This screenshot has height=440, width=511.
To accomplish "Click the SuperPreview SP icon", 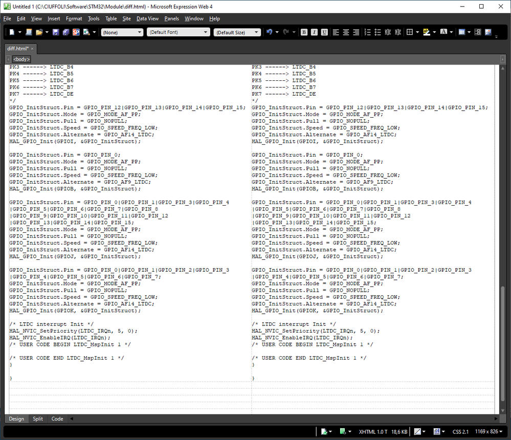I will pos(76,32).
